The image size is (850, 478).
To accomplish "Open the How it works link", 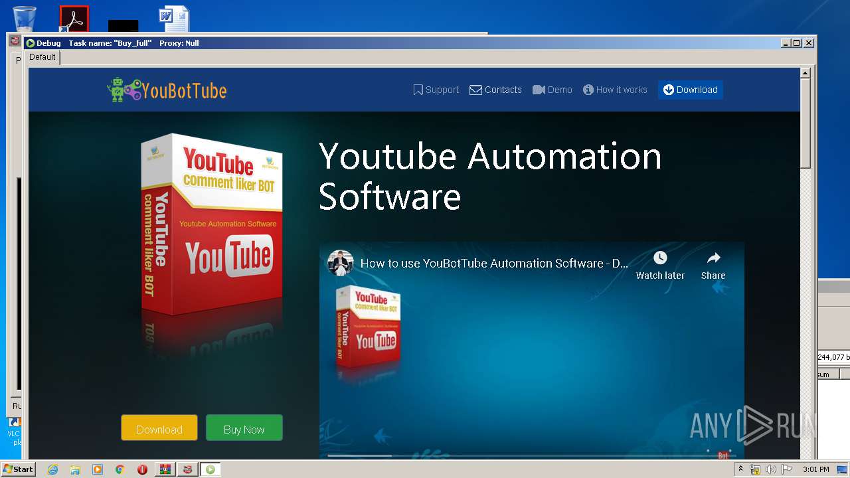I will pos(615,90).
